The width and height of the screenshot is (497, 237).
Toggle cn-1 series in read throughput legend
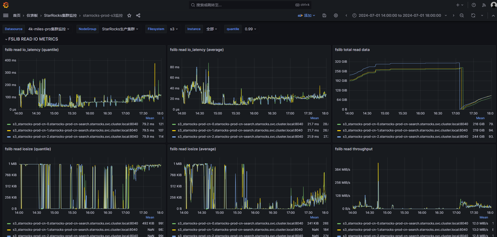[x=405, y=230]
